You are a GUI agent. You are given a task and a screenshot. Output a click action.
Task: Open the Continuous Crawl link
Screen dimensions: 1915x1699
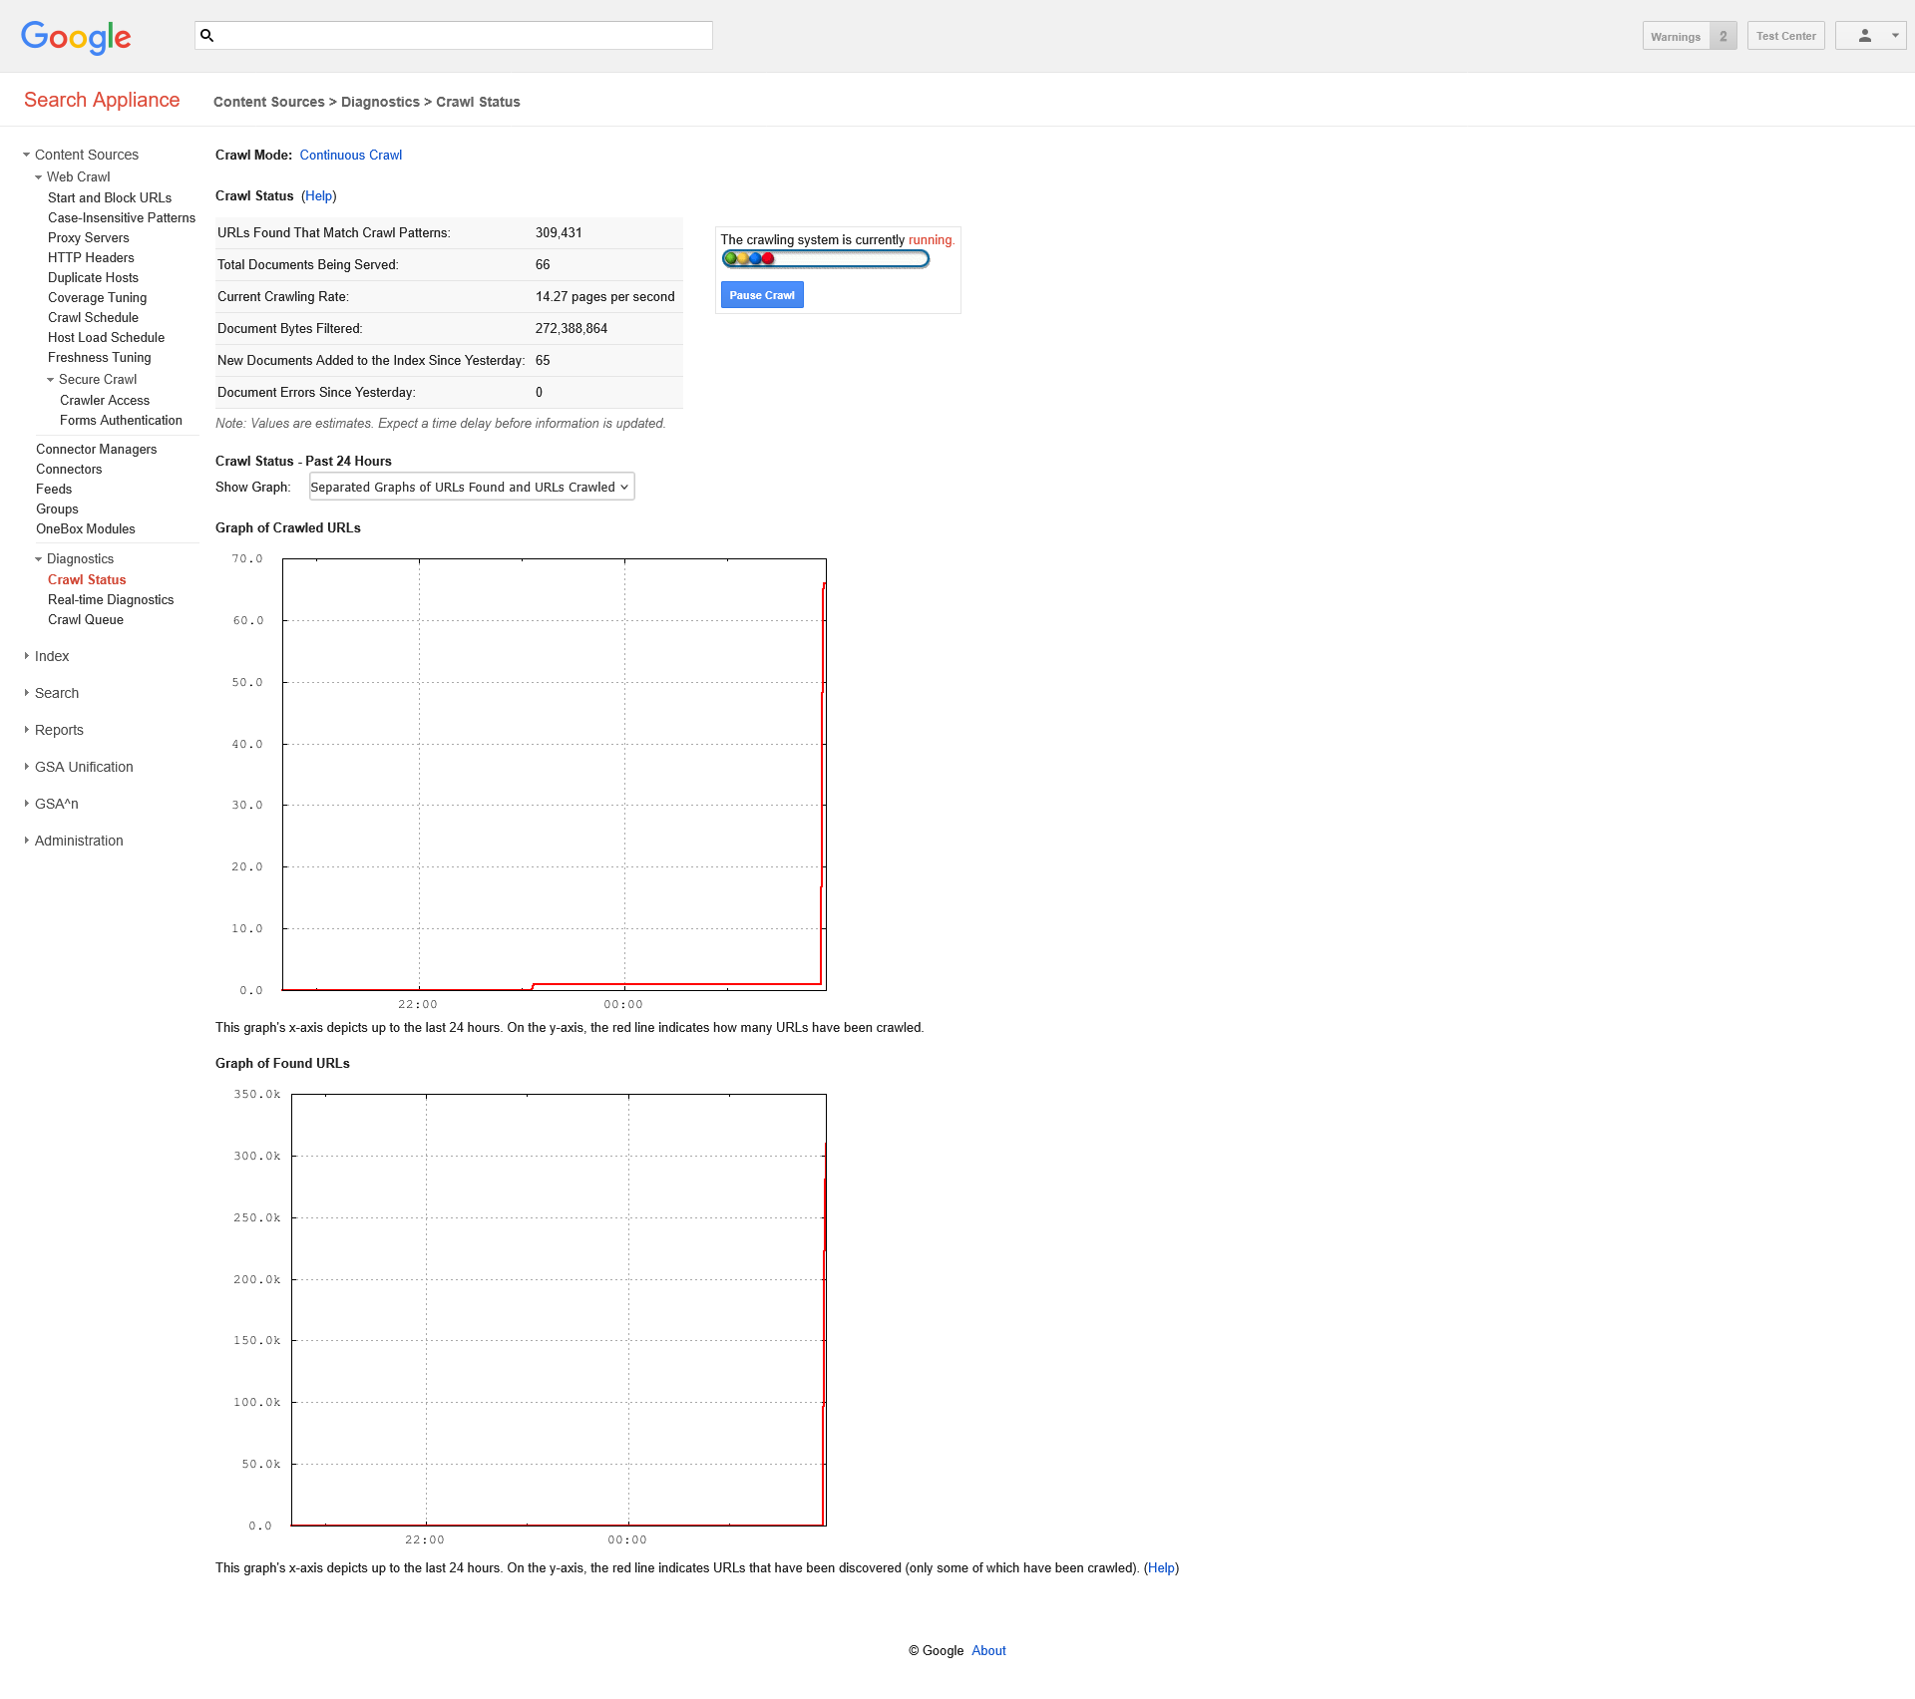(350, 155)
